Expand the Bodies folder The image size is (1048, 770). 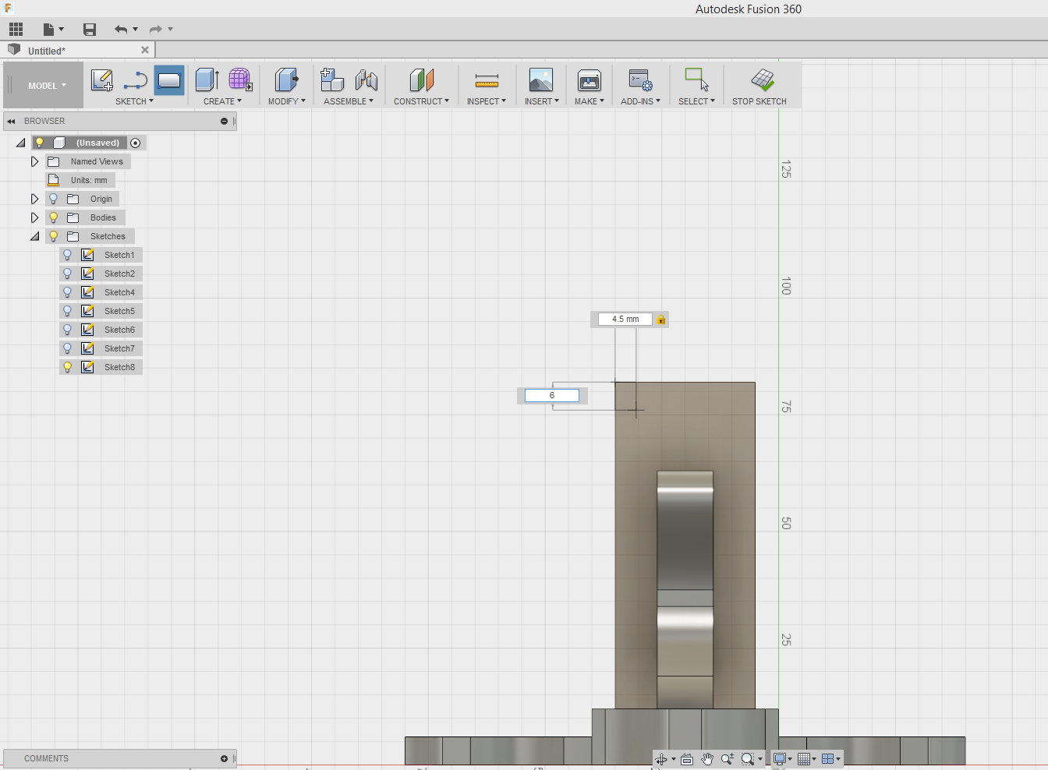34,217
